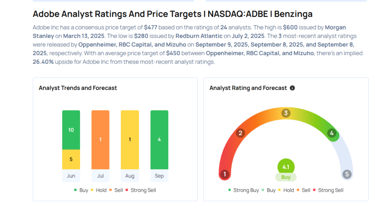The image size is (374, 205).
Task: Click gauge marker number 4
Action: (x=332, y=133)
